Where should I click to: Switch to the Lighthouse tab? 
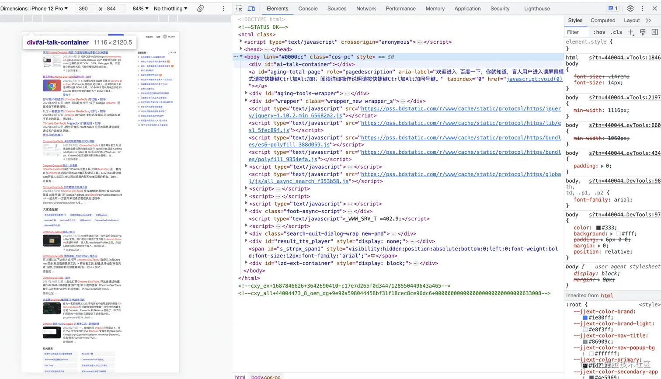tap(537, 8)
